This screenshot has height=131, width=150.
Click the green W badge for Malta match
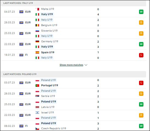coord(141,12)
